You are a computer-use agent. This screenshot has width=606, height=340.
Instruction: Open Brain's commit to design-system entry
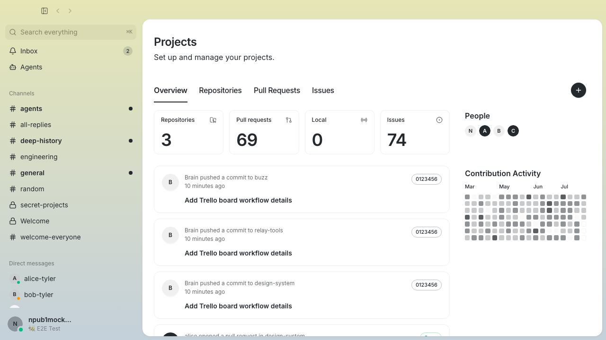pyautogui.click(x=302, y=295)
